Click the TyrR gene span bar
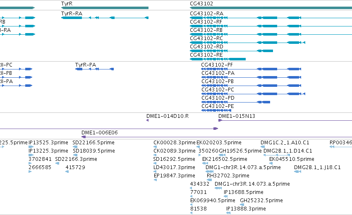This screenshot has height=215, width=352. 105,8
